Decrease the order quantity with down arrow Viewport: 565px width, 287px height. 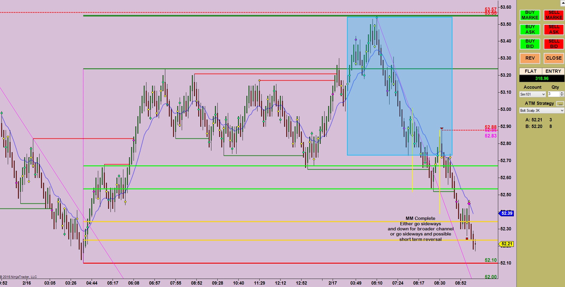(562, 95)
